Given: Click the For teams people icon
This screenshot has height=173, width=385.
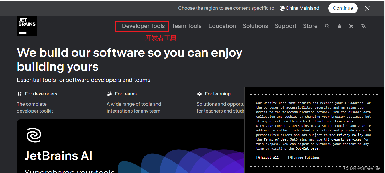Looking at the screenshot, I should click(109, 94).
